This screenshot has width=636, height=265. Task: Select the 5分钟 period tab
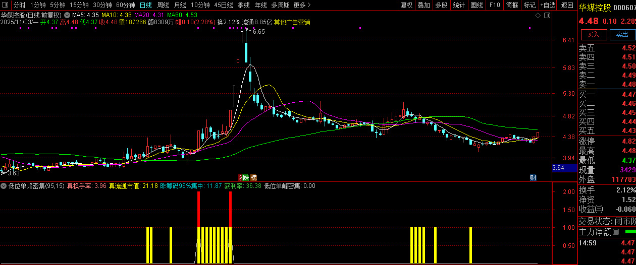pos(58,5)
